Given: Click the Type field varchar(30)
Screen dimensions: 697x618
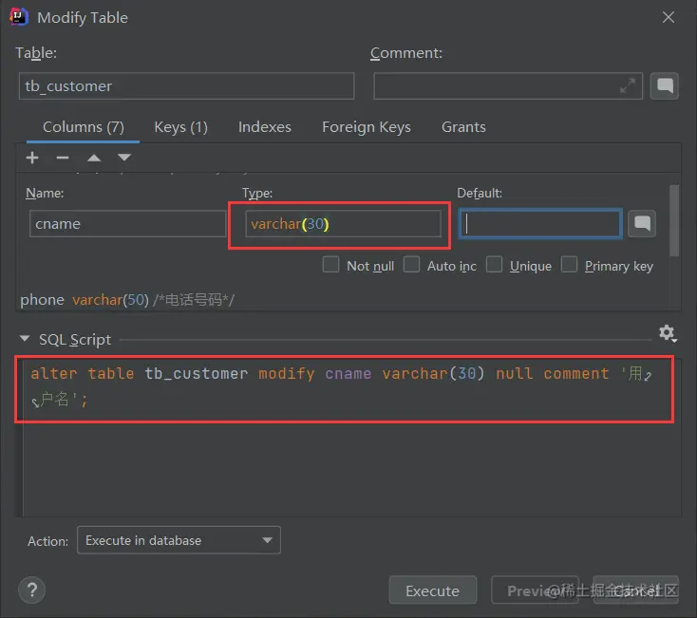Looking at the screenshot, I should (x=343, y=223).
